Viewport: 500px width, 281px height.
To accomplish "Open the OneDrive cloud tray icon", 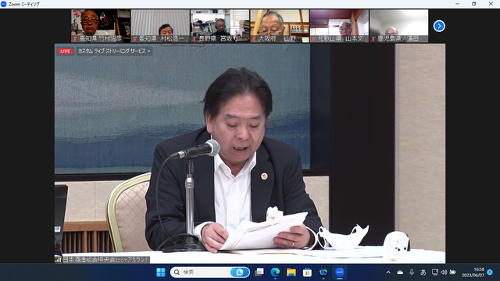I will [400, 272].
